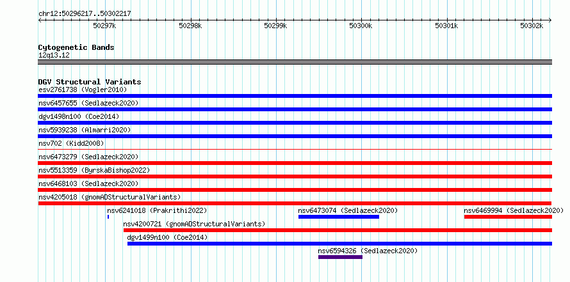570x282 pixels.
Task: Open the nsv5939238 (Almarri2020) label
Action: coord(85,130)
